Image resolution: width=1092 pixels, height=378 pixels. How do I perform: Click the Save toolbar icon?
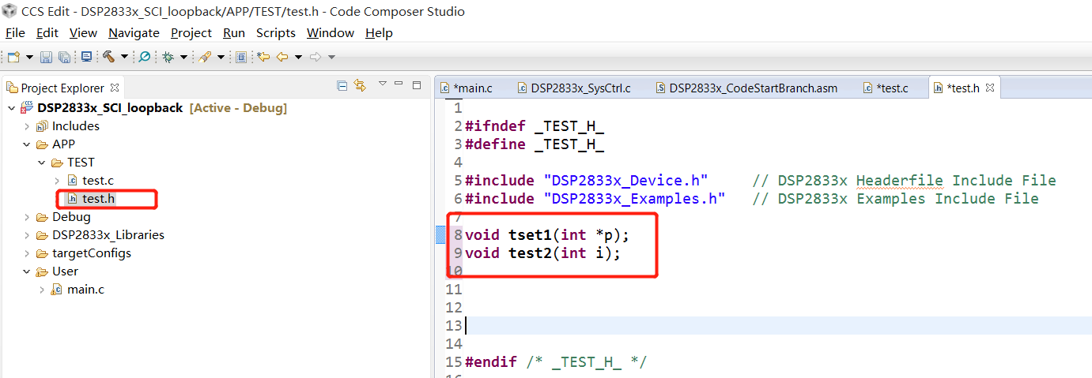pos(46,57)
